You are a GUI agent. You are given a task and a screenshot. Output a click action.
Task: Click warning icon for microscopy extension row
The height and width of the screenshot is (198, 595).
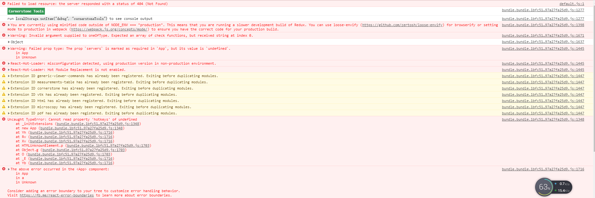(4, 107)
